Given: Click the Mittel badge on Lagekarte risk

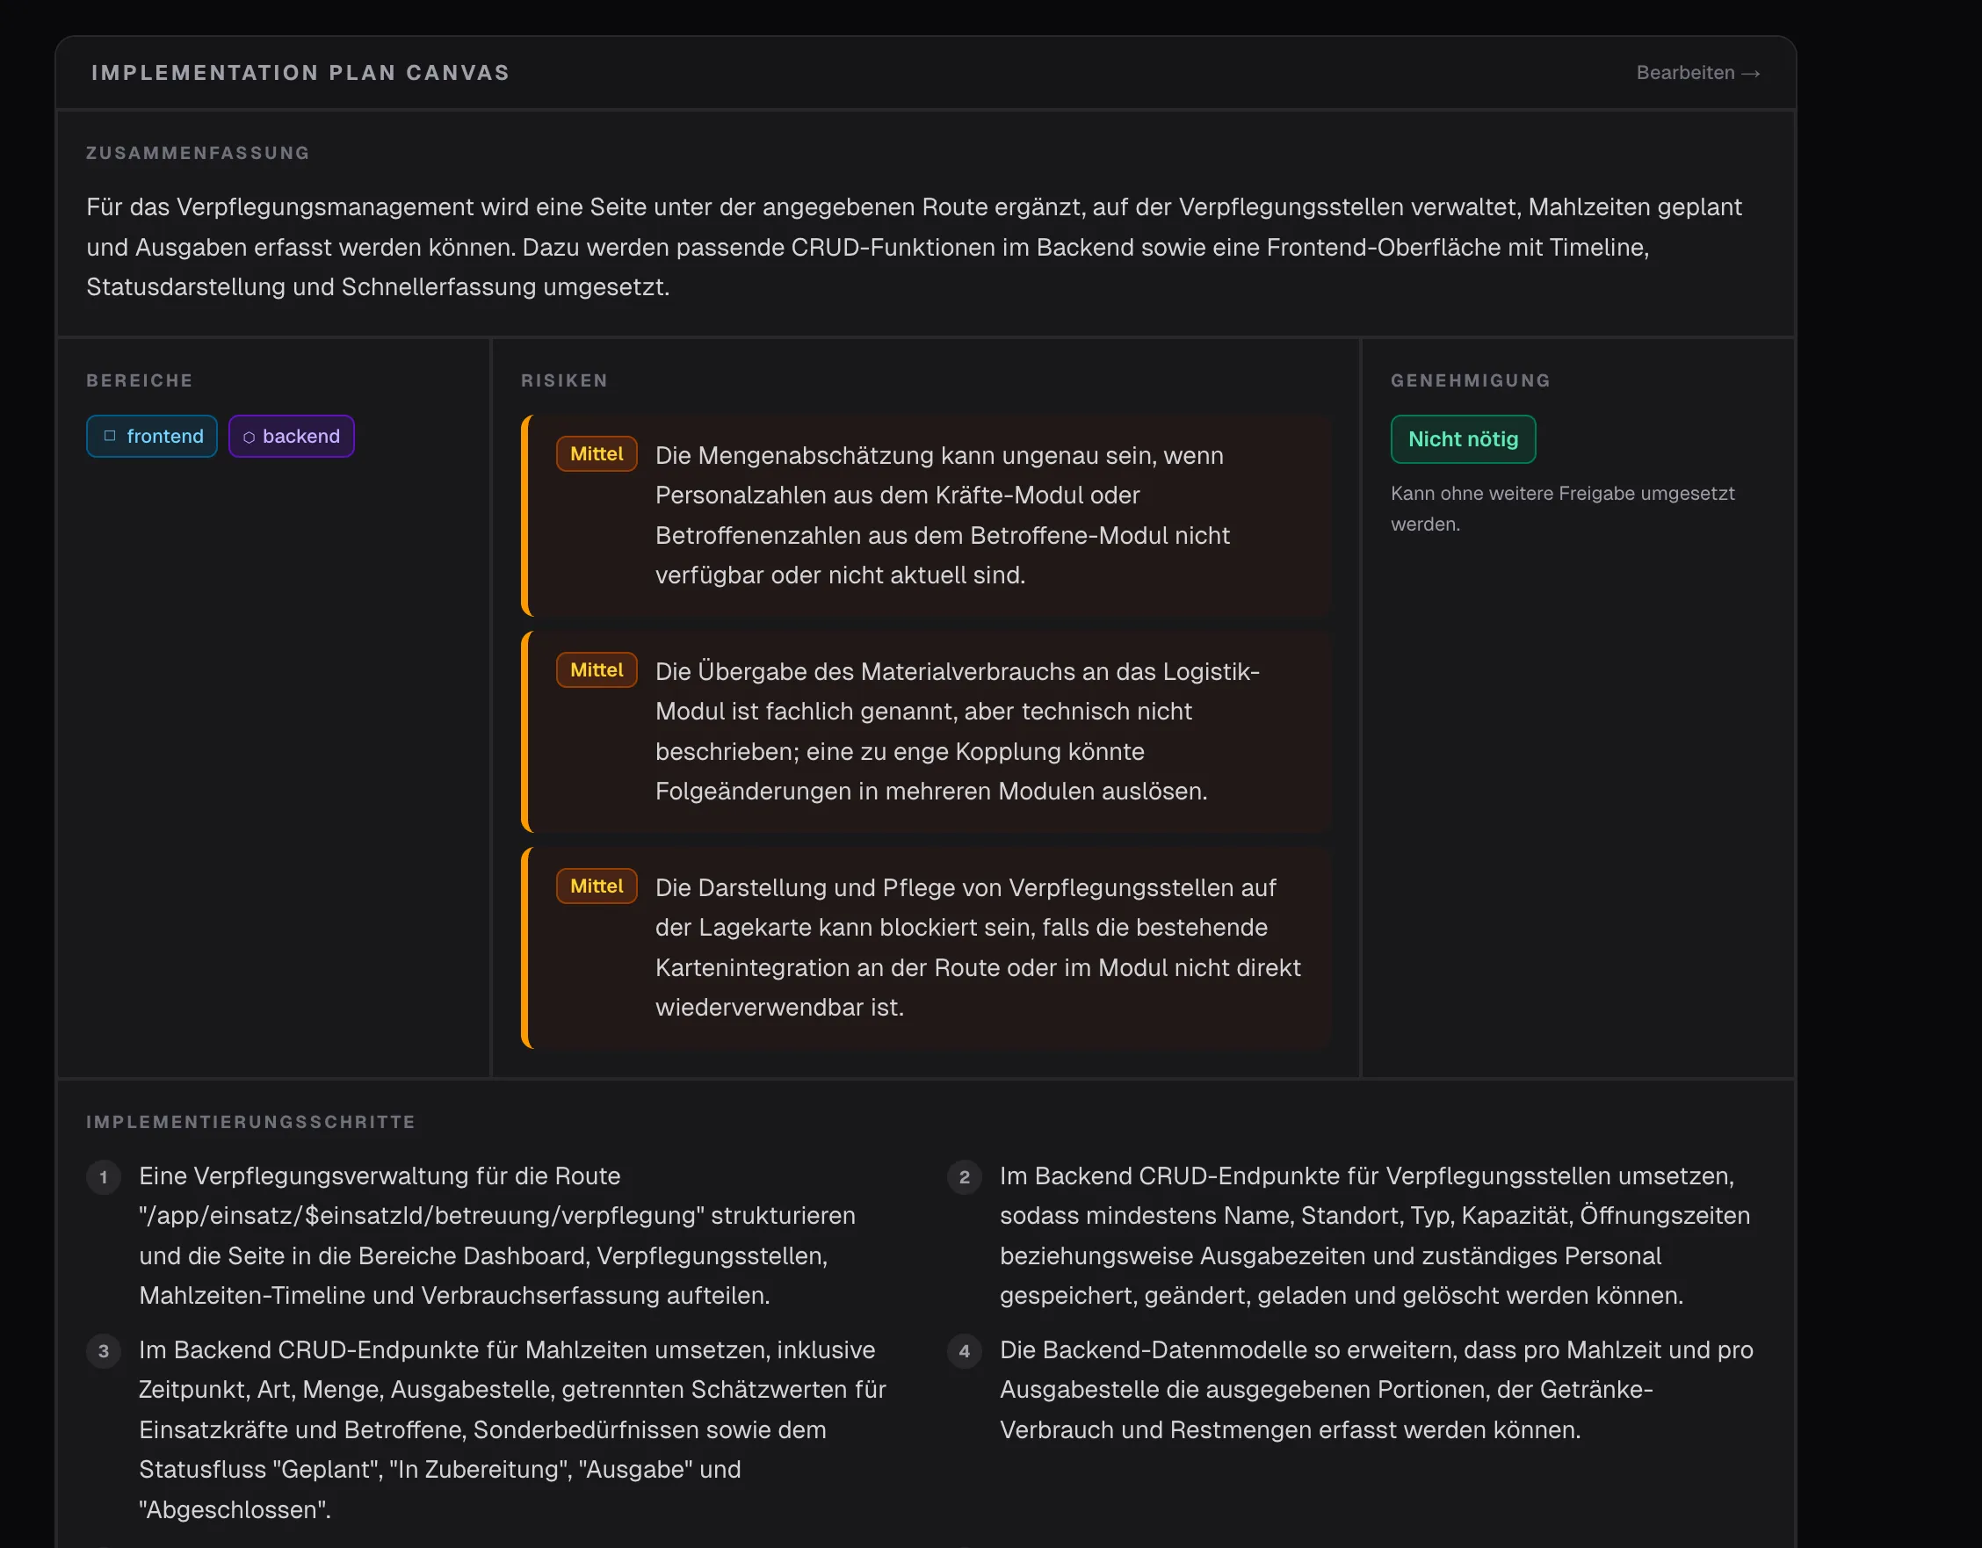Looking at the screenshot, I should tap(597, 886).
